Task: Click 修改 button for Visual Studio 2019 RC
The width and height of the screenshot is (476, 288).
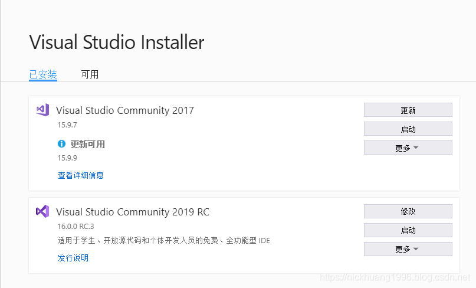Action: (x=408, y=211)
